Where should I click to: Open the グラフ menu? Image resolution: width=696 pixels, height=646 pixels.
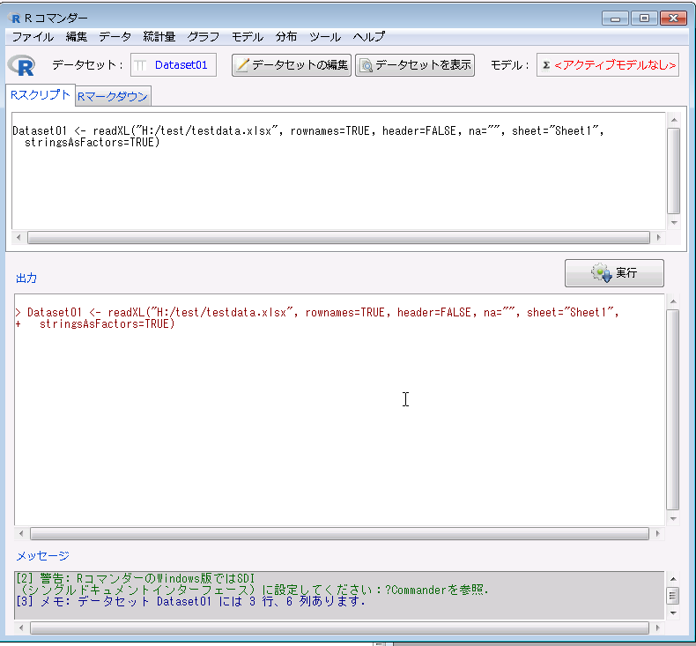[x=204, y=37]
